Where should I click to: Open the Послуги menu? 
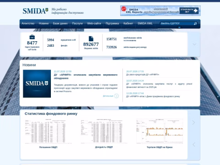pos(77,23)
